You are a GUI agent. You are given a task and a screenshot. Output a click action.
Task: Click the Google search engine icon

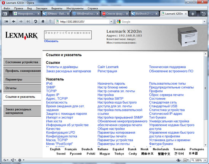pyautogui.click(x=119, y=22)
